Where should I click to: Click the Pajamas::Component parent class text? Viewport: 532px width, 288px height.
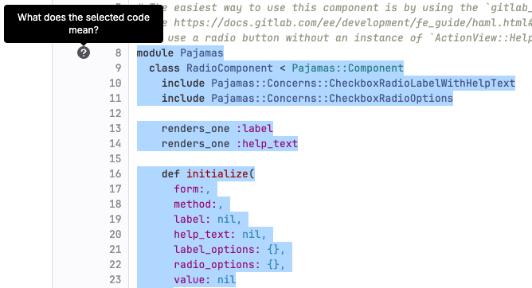coord(347,68)
